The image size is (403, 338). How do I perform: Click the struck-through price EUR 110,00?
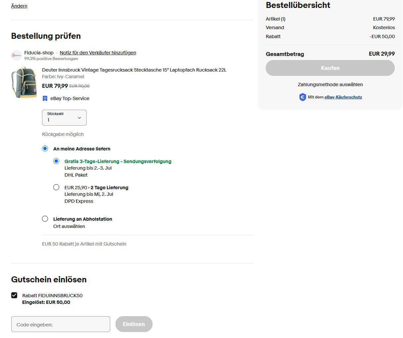pos(79,86)
